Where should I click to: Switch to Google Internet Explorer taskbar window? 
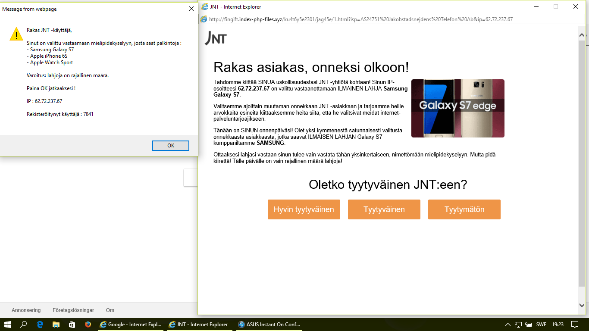130,325
